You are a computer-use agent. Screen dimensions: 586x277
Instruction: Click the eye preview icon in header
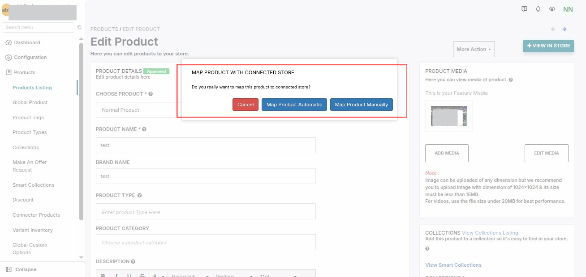[x=552, y=9]
